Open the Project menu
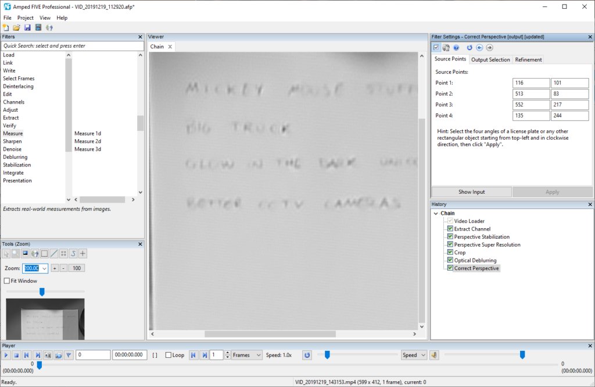This screenshot has width=595, height=387. (x=26, y=18)
